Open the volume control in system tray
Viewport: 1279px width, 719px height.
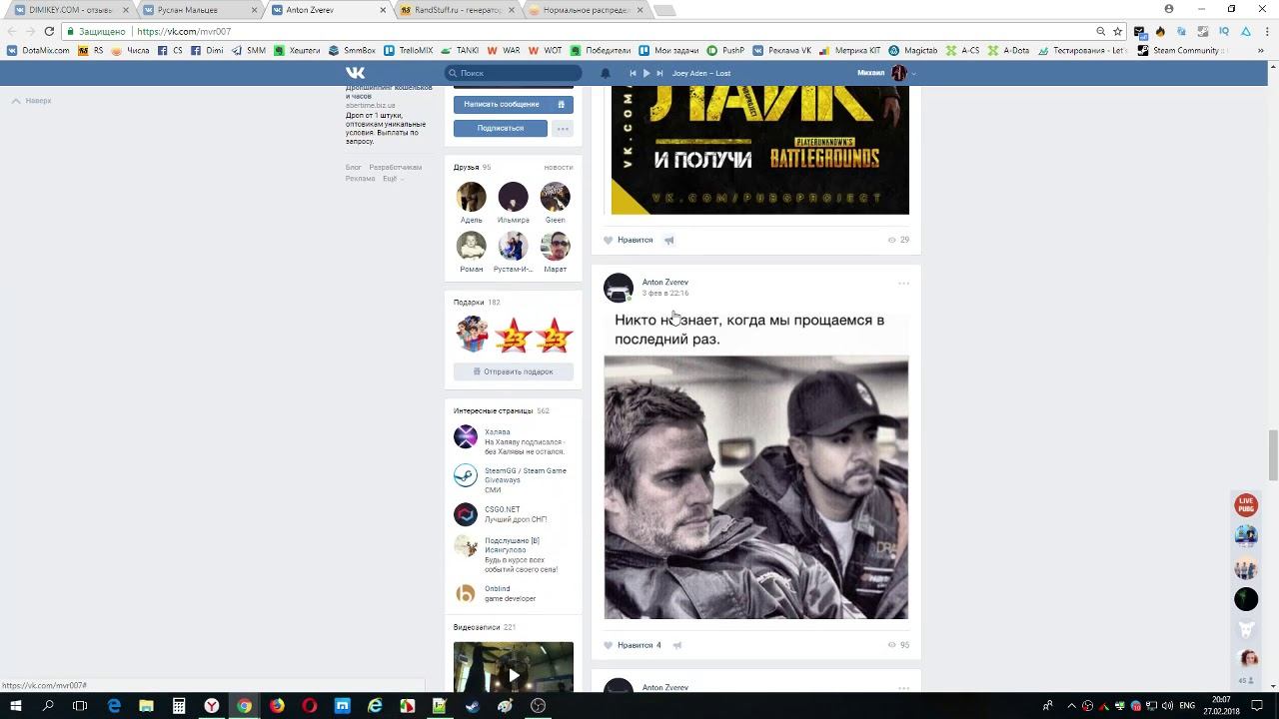pos(1167,706)
